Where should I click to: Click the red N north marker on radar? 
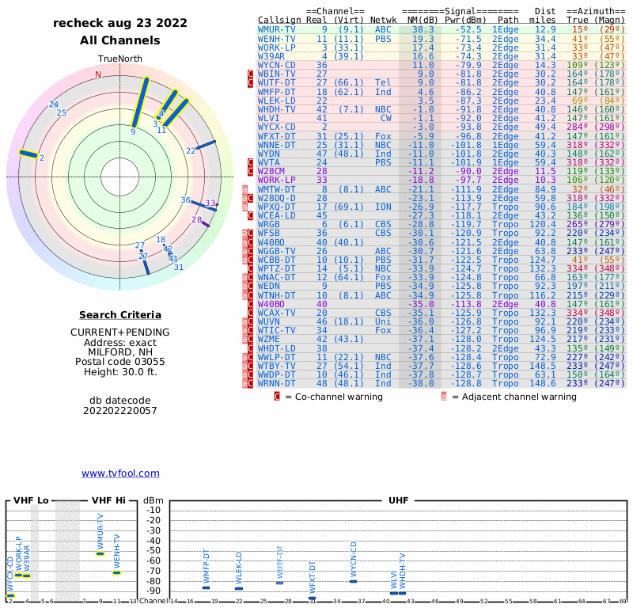click(x=98, y=75)
